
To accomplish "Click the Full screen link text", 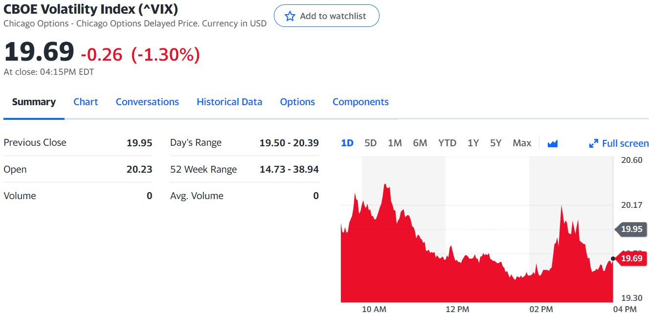I will click(626, 143).
